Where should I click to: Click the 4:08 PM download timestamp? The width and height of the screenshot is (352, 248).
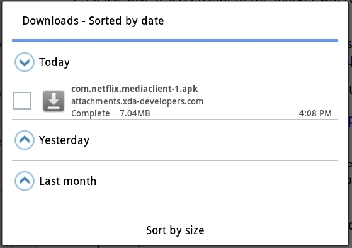coord(315,113)
